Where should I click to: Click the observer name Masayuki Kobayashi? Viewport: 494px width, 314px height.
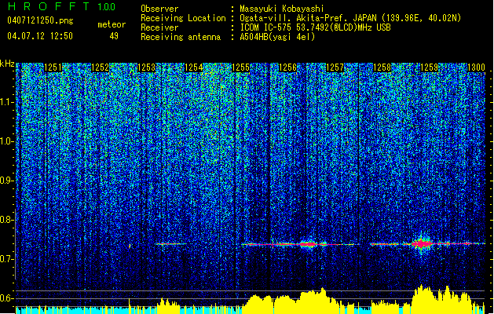(x=282, y=9)
